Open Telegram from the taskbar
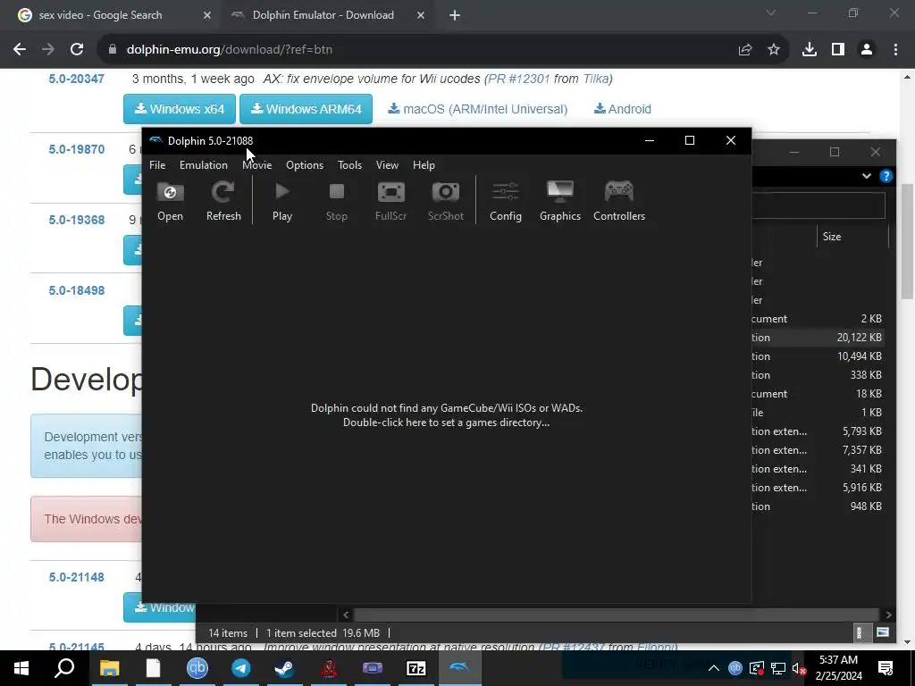 tap(241, 668)
